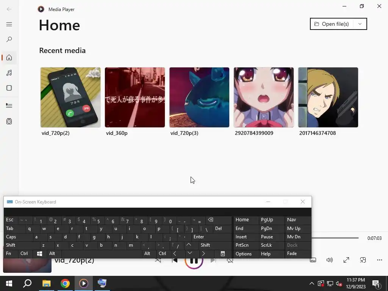The height and width of the screenshot is (291, 388).
Task: Click Open file(s) button
Action: (x=332, y=24)
